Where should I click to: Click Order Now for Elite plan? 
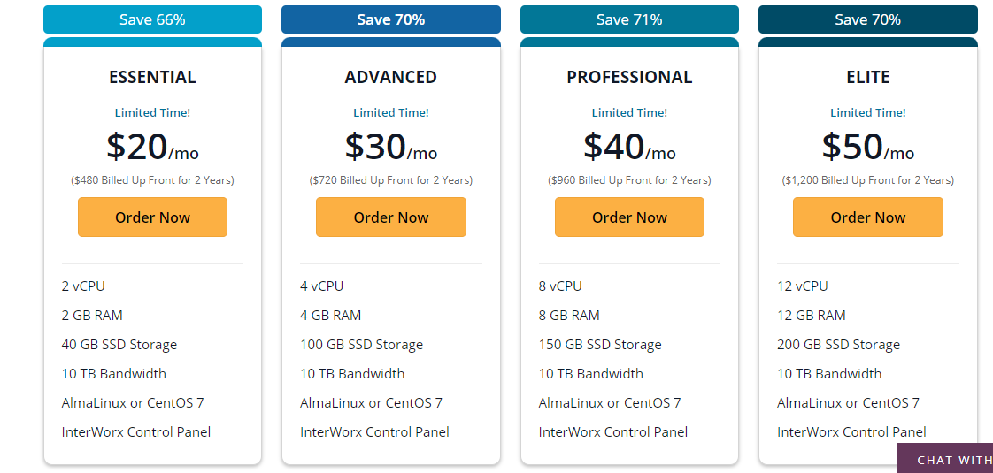(867, 217)
